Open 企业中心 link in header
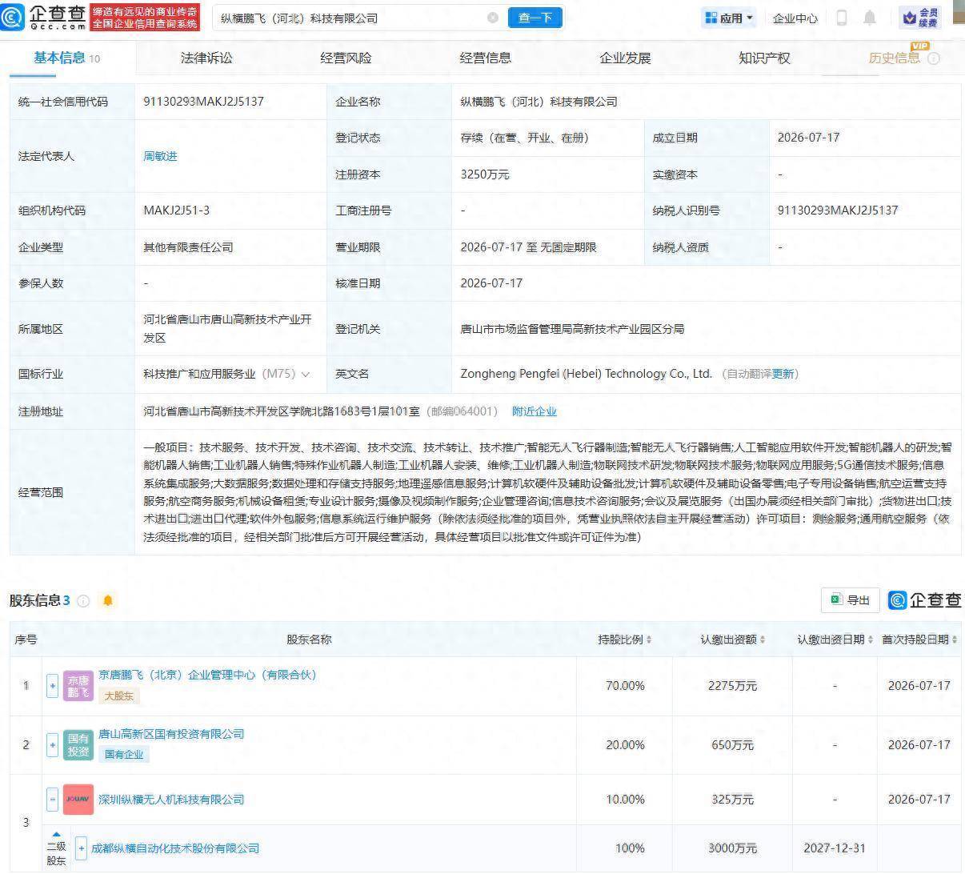Viewport: 965px width, 874px height. pos(795,18)
